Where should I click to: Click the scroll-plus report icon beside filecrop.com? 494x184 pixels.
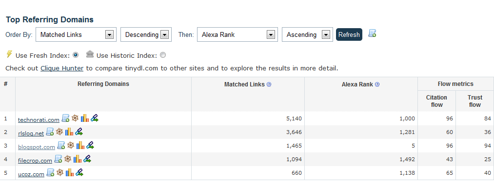point(59,159)
